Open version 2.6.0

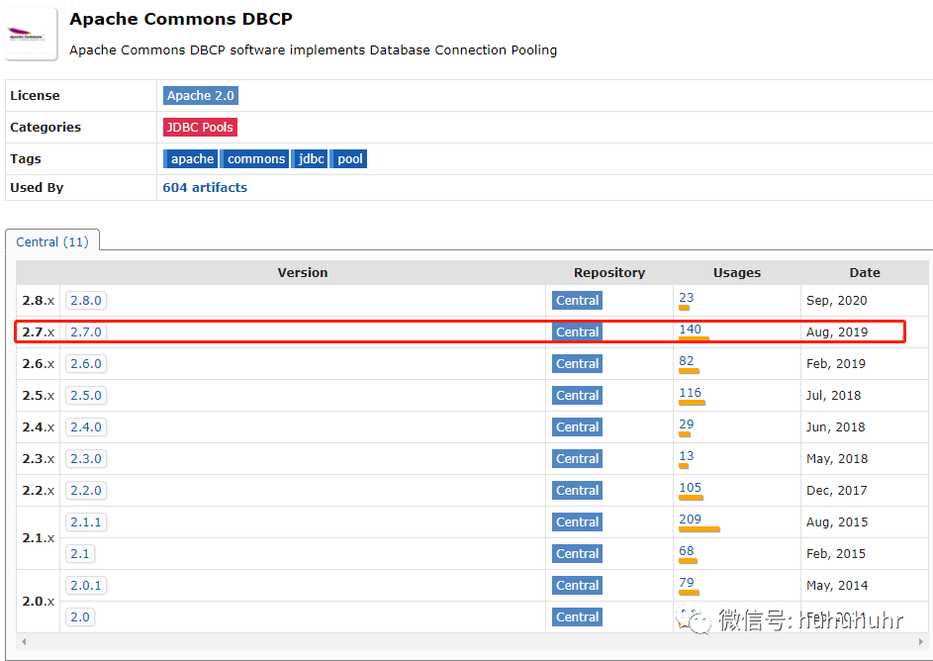[x=86, y=363]
